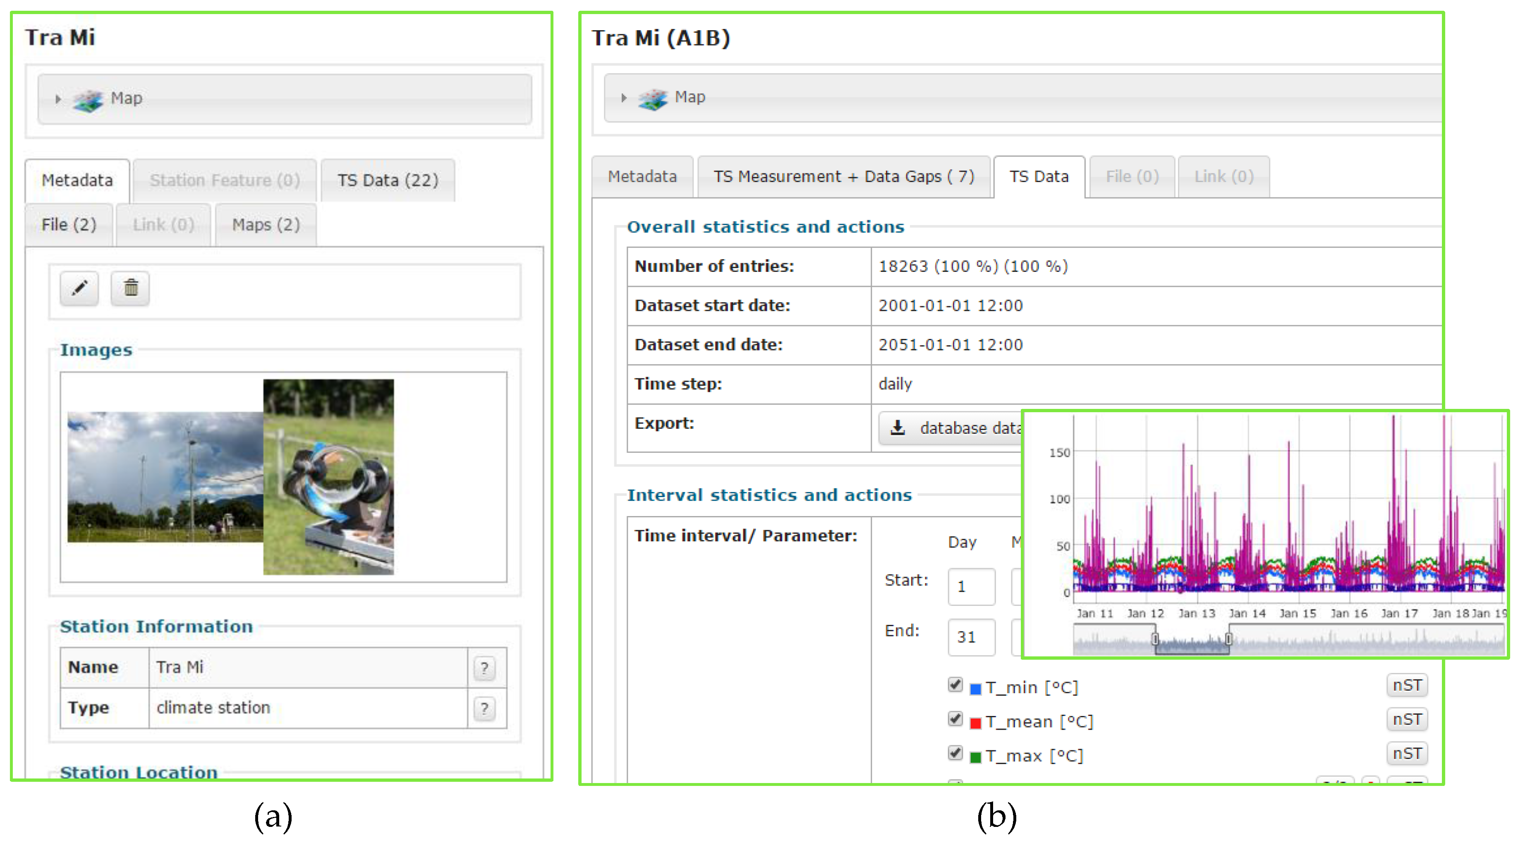Disable the T_max checkbox
This screenshot has width=1518, height=848.
click(955, 753)
